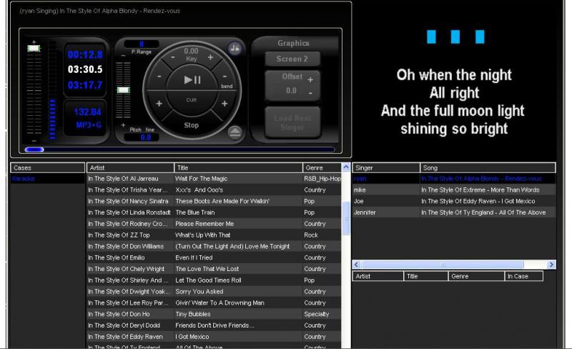Image resolution: width=572 pixels, height=349 pixels.
Task: Select singer mike in the queue
Action: click(360, 190)
